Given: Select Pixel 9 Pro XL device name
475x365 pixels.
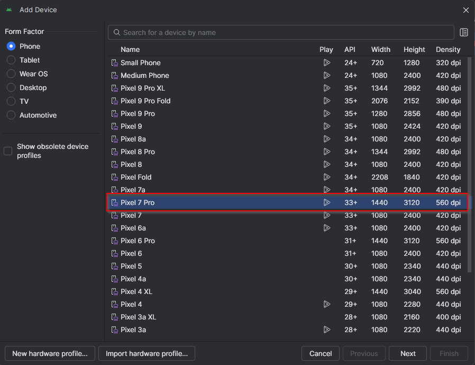Looking at the screenshot, I should pyautogui.click(x=143, y=88).
